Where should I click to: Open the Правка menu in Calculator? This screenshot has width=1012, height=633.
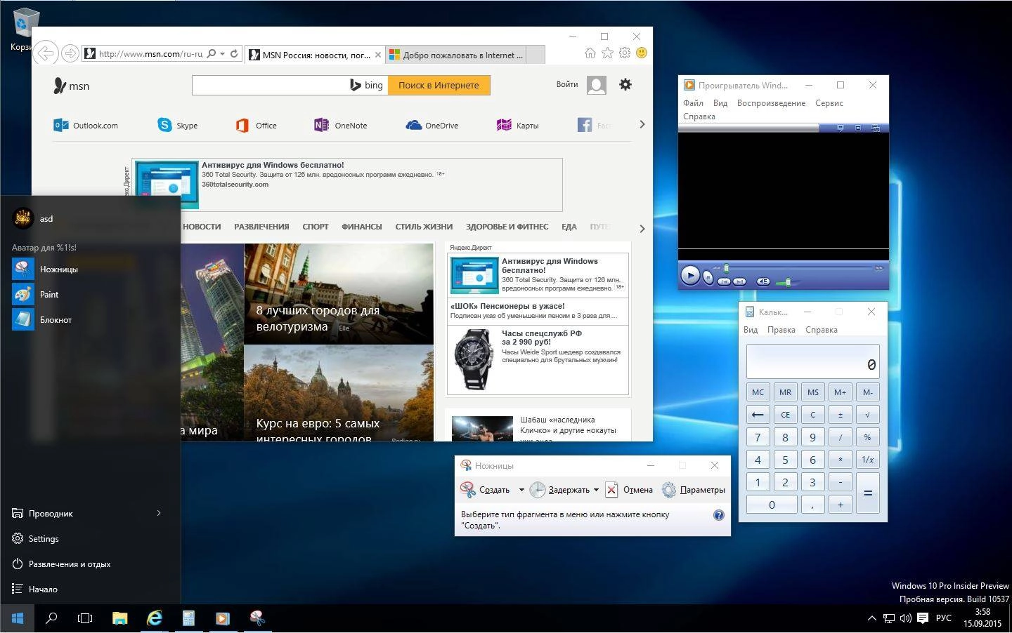coord(781,330)
